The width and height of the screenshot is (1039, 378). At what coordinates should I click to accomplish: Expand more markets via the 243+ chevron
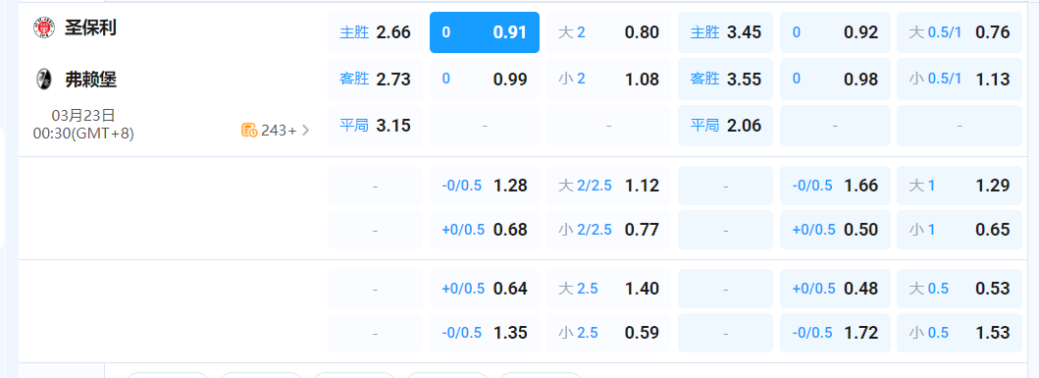pyautogui.click(x=305, y=130)
